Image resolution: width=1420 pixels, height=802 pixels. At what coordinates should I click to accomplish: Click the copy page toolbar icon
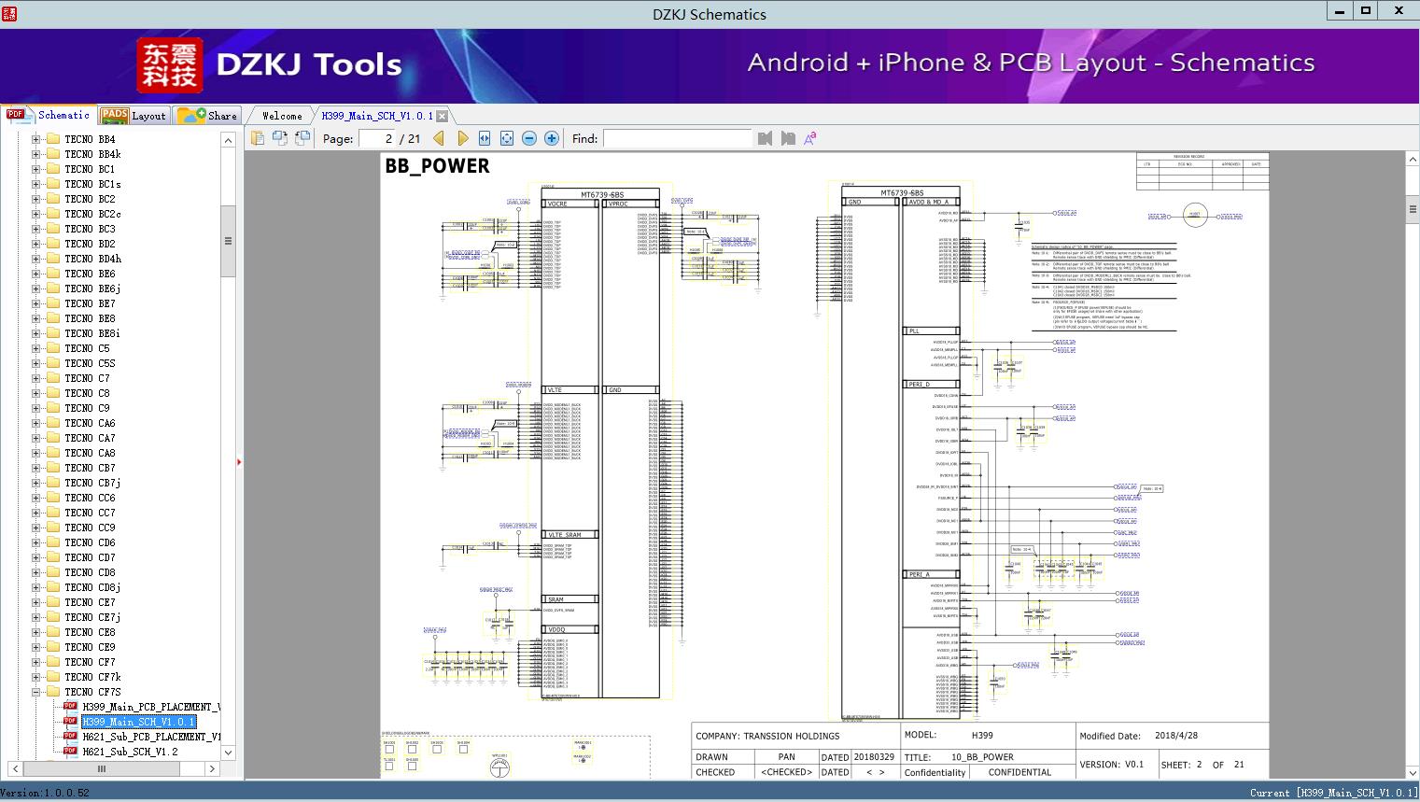[258, 138]
